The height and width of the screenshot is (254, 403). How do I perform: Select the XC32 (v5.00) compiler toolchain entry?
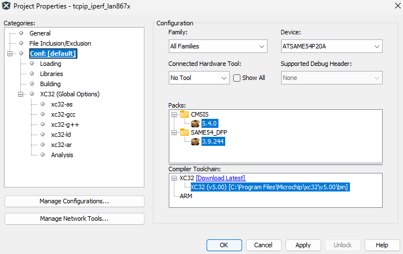coord(270,187)
